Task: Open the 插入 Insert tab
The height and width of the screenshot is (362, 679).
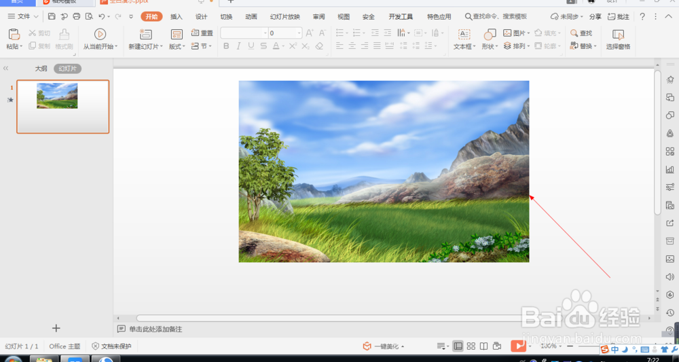Action: tap(177, 16)
